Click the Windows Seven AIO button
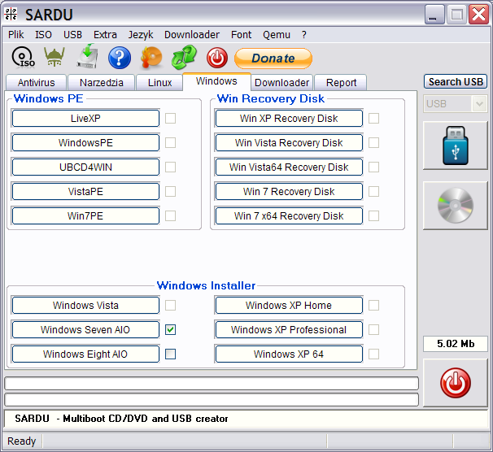493x452 pixels. 85,330
